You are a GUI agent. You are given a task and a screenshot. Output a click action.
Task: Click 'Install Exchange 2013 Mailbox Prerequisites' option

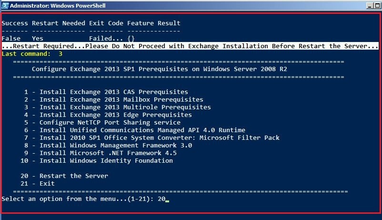click(121, 99)
